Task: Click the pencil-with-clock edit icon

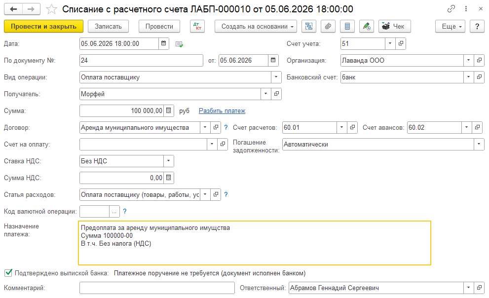Action: (x=367, y=27)
